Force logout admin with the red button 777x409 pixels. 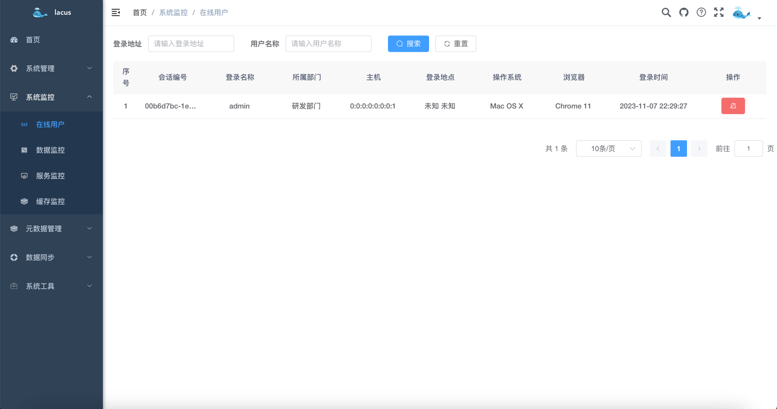tap(733, 106)
